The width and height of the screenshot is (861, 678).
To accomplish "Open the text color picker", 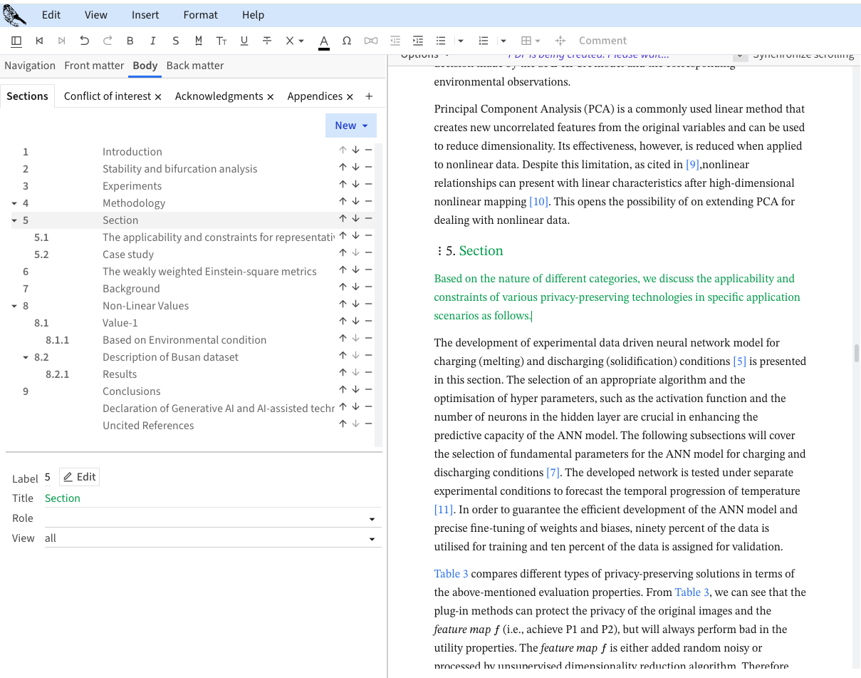I will [x=324, y=41].
